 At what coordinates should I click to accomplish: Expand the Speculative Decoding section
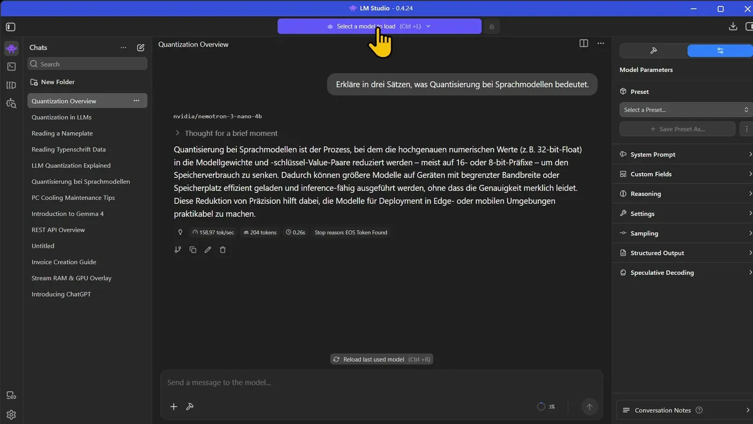pos(683,273)
